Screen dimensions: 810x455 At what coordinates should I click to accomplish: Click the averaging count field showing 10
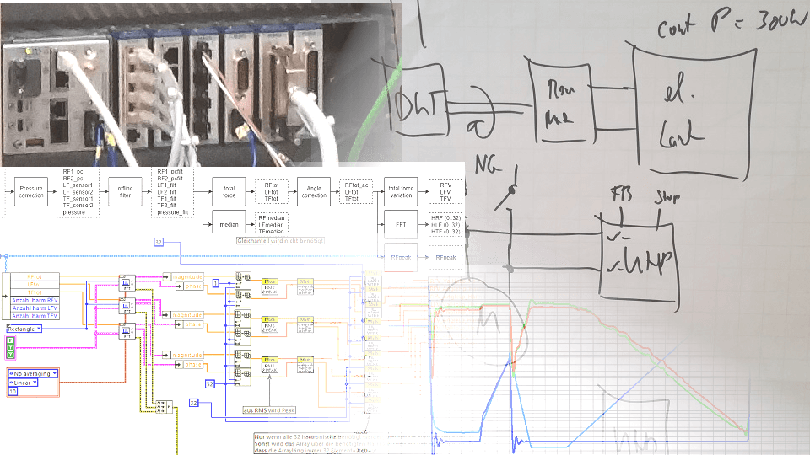13,392
